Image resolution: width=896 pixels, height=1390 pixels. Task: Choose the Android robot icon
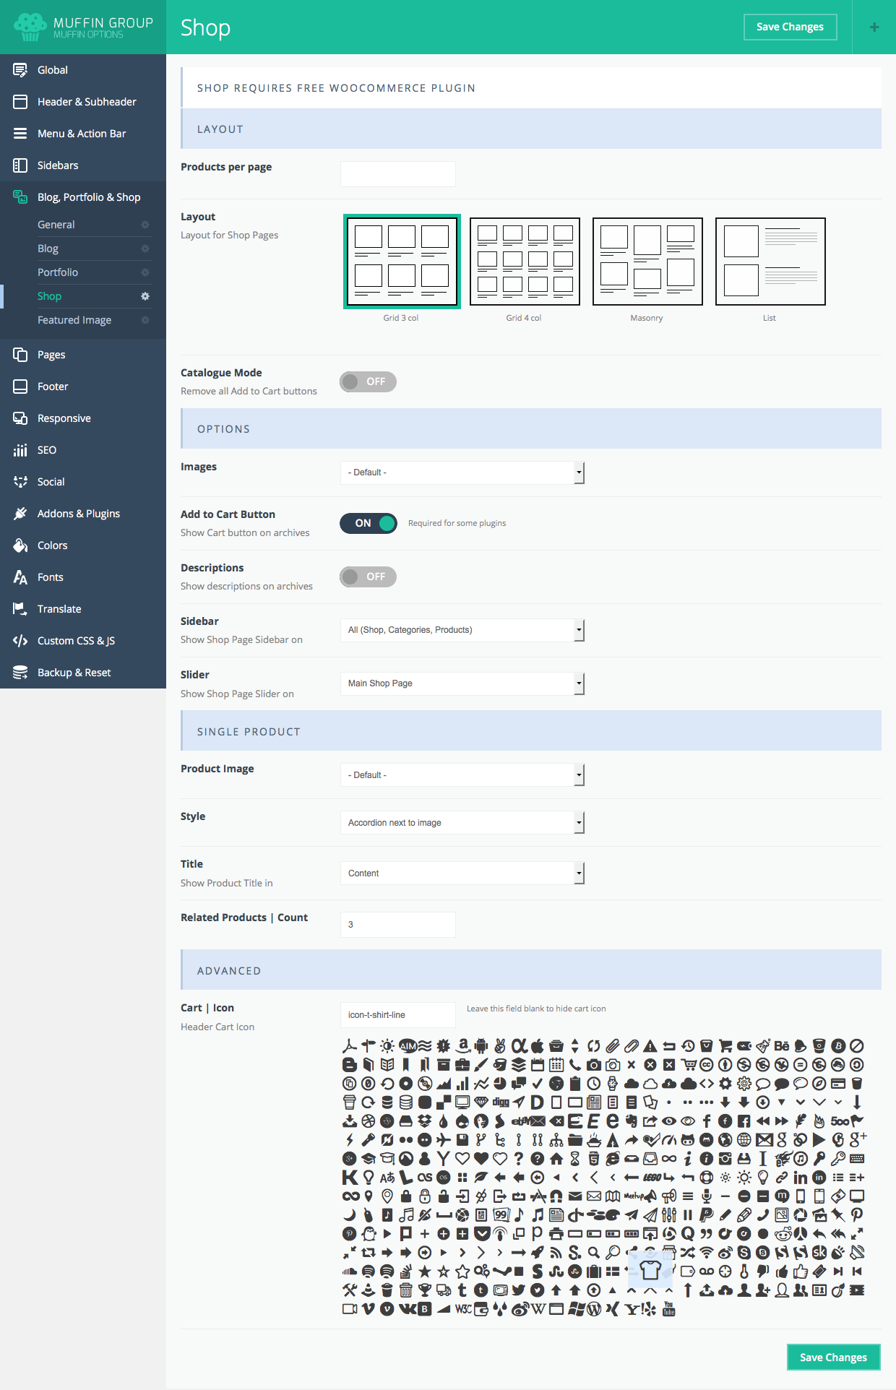481,1046
